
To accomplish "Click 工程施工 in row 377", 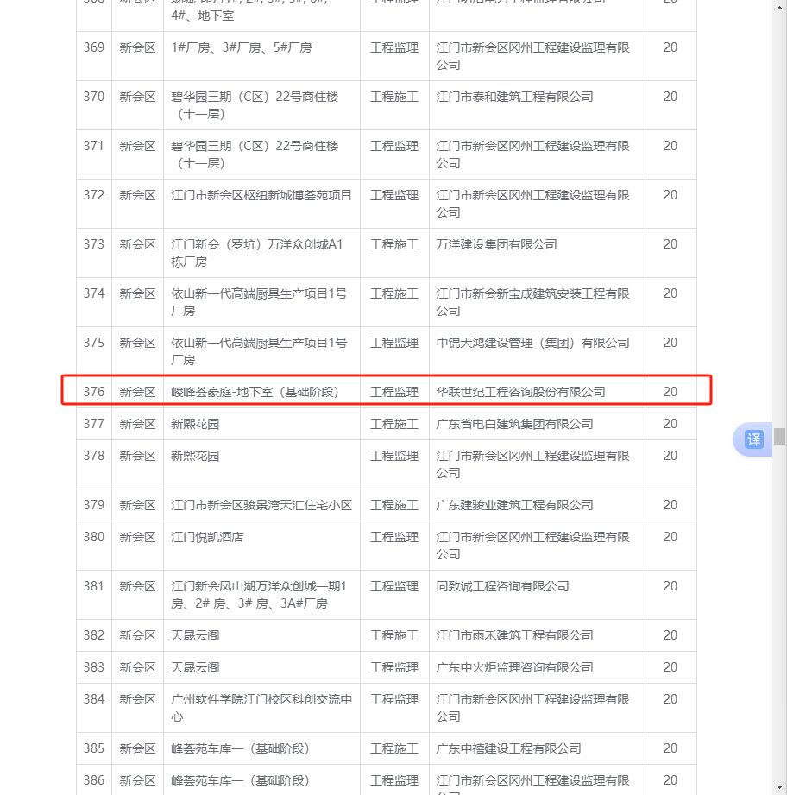I will pos(394,423).
